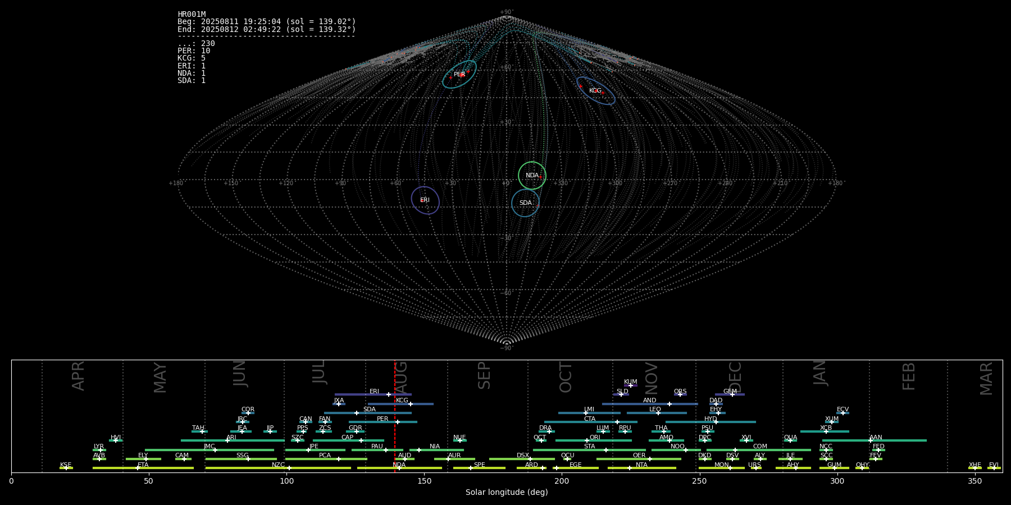Image resolution: width=1011 pixels, height=505 pixels.
Task: Select the URS shower marker in timeline
Action: (x=755, y=468)
